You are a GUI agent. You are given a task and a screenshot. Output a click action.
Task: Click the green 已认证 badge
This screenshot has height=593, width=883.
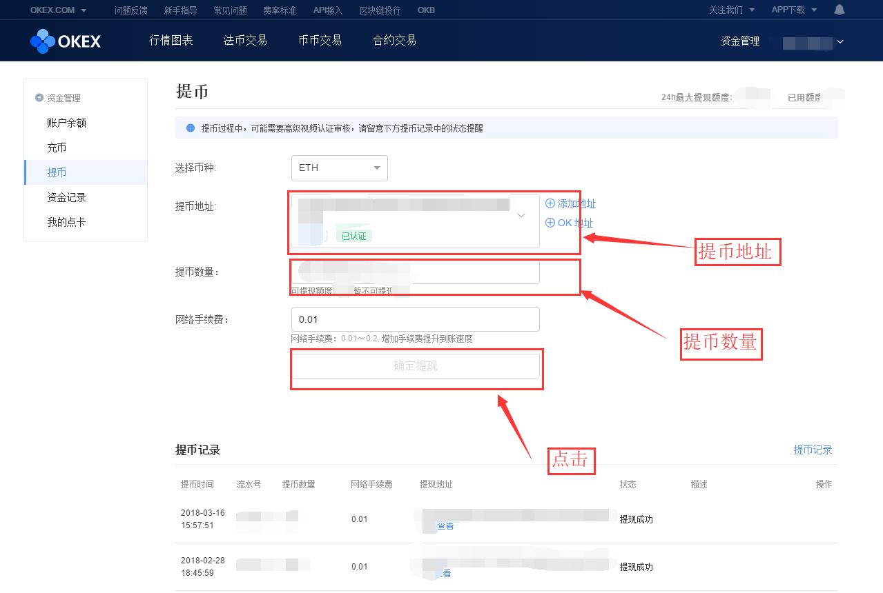[x=355, y=234]
